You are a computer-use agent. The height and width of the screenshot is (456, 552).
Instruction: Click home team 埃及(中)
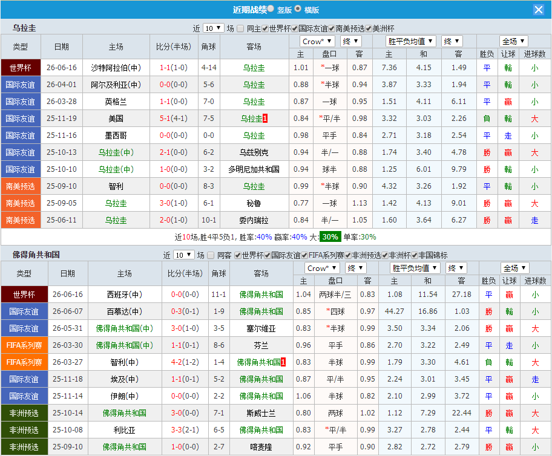coord(125,379)
